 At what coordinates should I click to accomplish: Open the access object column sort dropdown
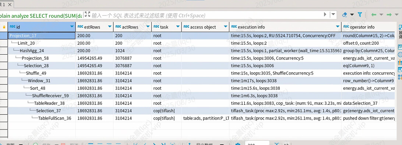click(x=226, y=27)
